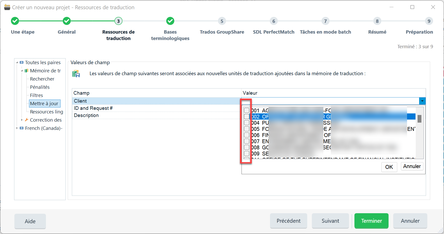Collapse the Mémoire de traduction node
Image resolution: width=444 pixels, height=234 pixels.
pyautogui.click(x=22, y=71)
